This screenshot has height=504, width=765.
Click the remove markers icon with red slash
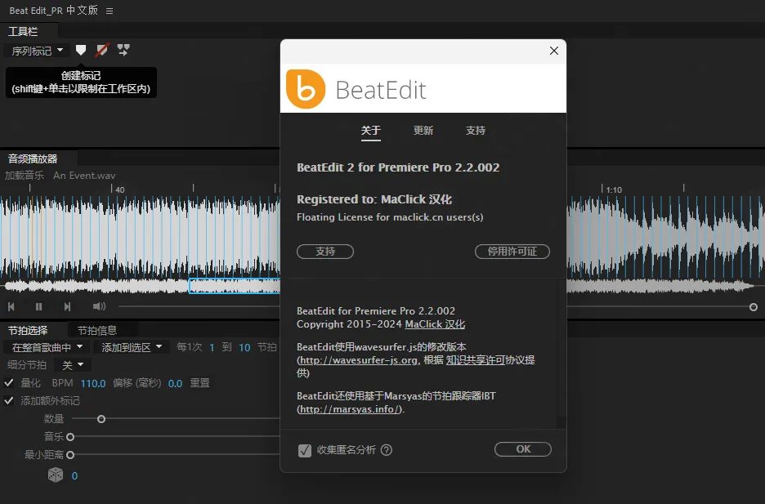point(101,51)
